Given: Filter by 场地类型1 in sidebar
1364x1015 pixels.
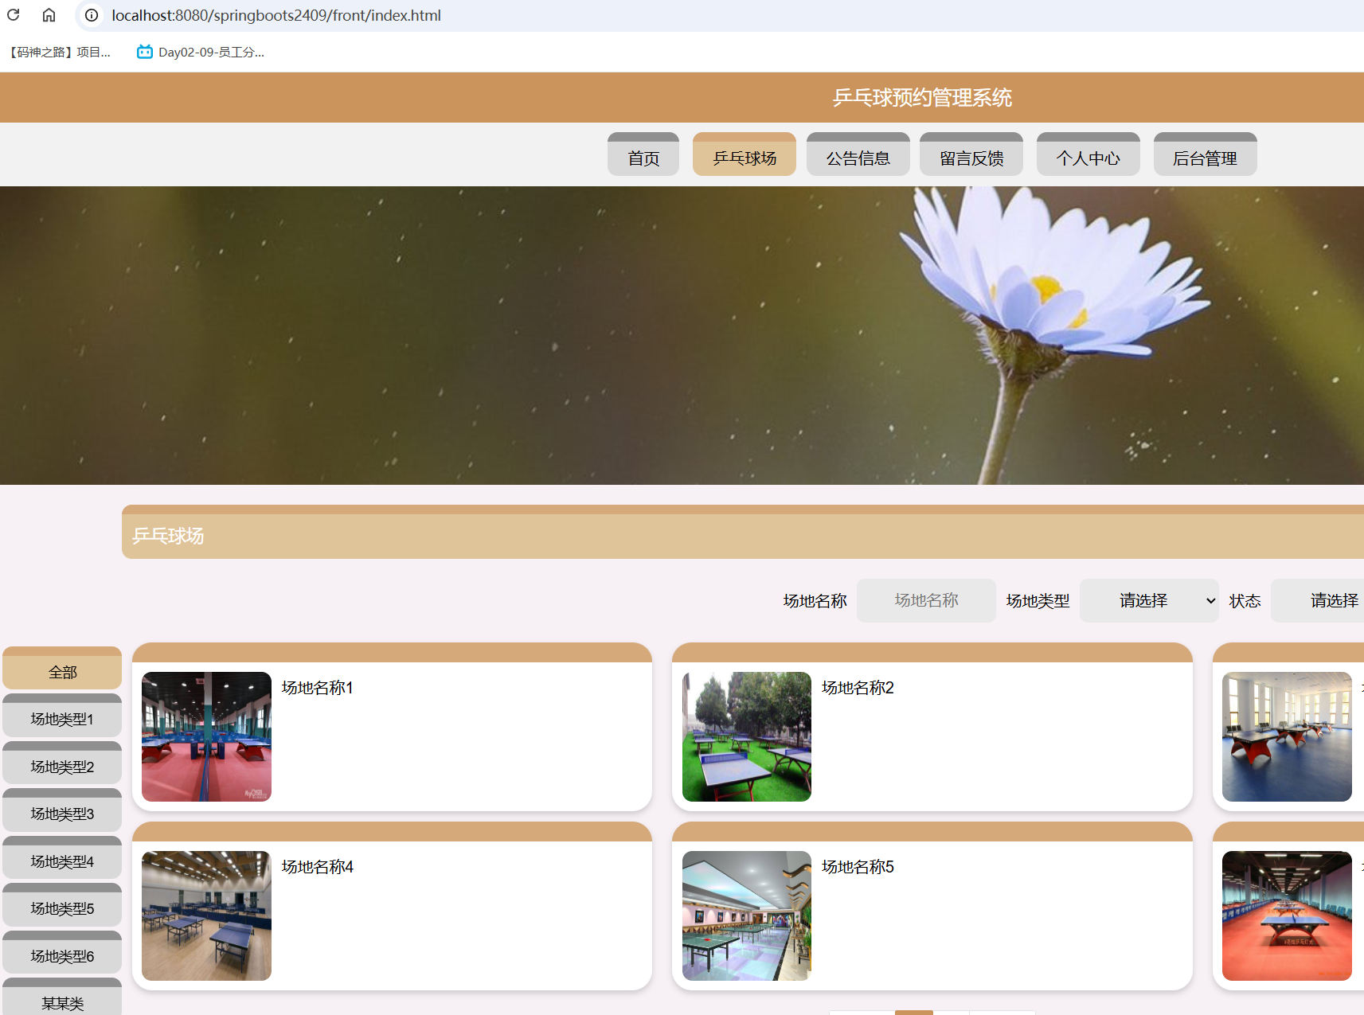Looking at the screenshot, I should (62, 719).
